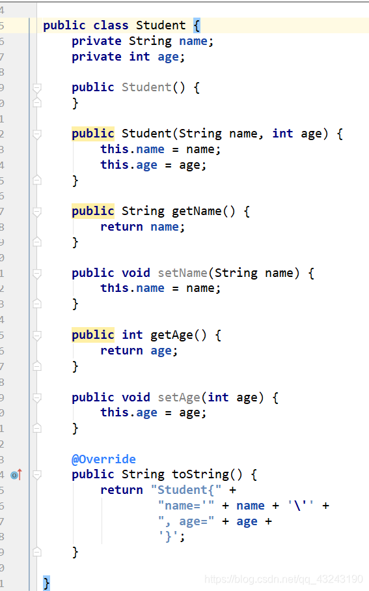369x591 pixels.
Task: Click fold-end marker closing the empty Student() constructor
Action: (x=37, y=102)
